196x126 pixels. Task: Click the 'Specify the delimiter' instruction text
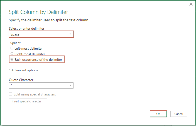click(x=49, y=20)
